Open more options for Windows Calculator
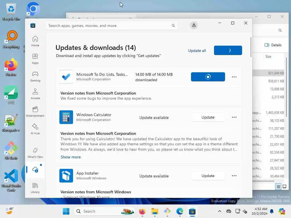 coord(234,117)
